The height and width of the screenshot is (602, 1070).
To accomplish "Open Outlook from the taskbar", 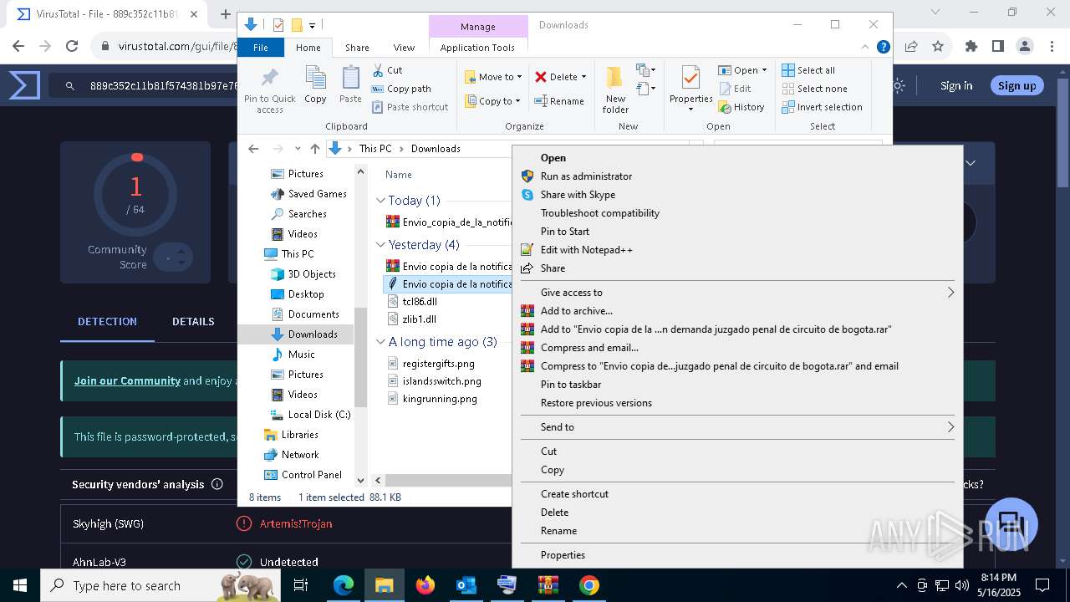I will pos(466,585).
